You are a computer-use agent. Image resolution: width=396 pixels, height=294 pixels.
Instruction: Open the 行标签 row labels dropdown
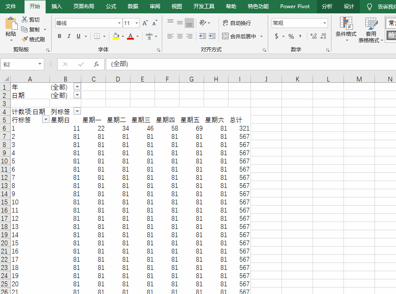click(46, 119)
